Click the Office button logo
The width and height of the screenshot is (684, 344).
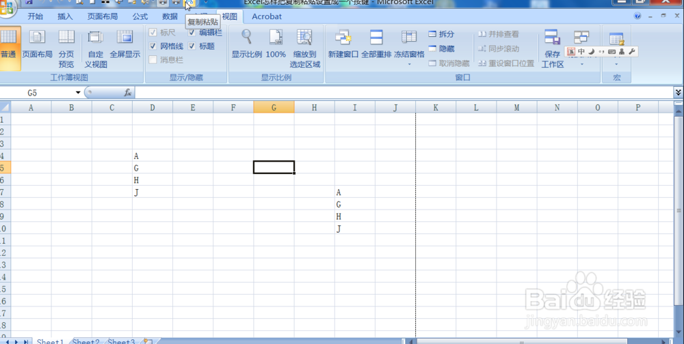click(x=6, y=9)
